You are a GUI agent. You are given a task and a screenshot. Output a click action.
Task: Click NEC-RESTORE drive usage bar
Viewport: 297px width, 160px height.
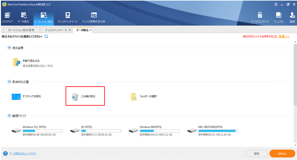pos(218,131)
